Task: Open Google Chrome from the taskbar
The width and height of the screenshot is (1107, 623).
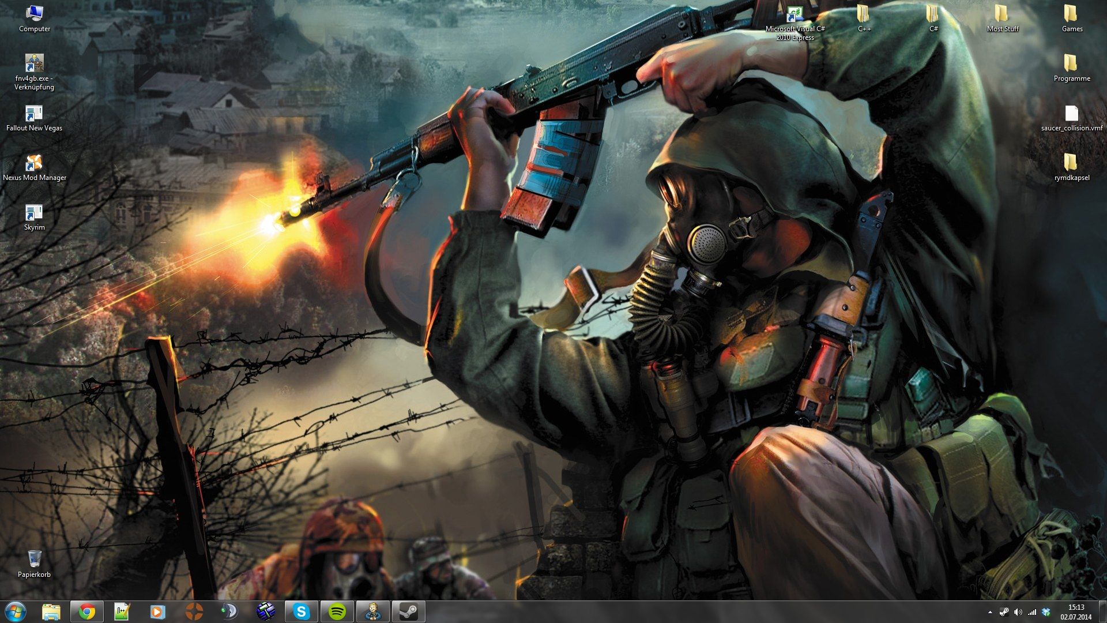Action: point(87,611)
